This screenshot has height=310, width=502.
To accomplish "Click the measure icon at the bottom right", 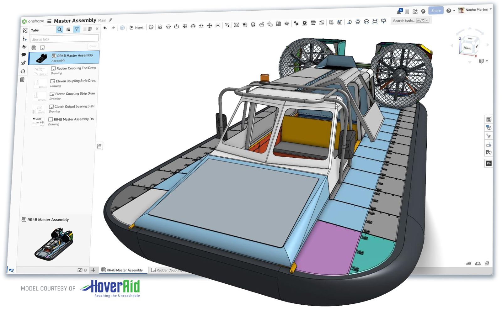I will [x=468, y=264].
